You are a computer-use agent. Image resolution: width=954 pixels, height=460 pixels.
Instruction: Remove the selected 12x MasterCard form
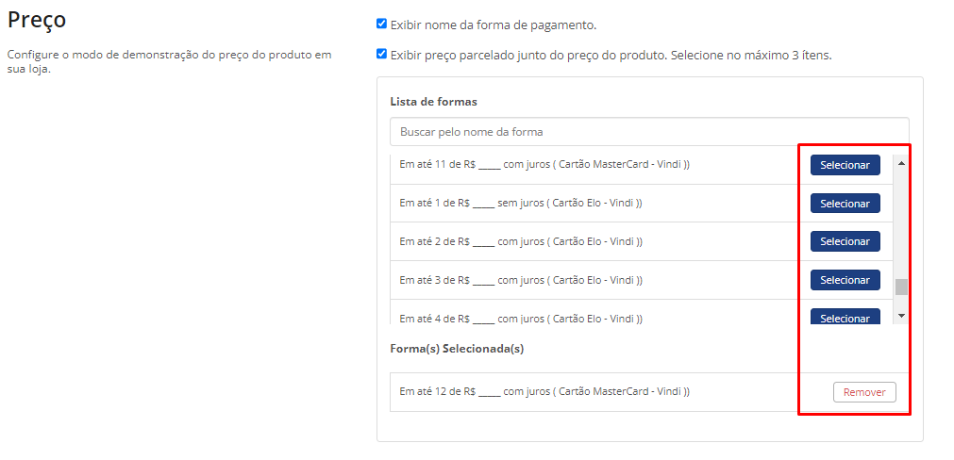coord(864,392)
